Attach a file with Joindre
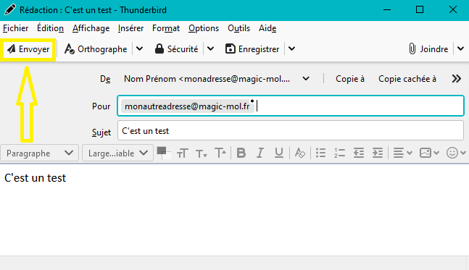This screenshot has width=469, height=270. tap(428, 49)
